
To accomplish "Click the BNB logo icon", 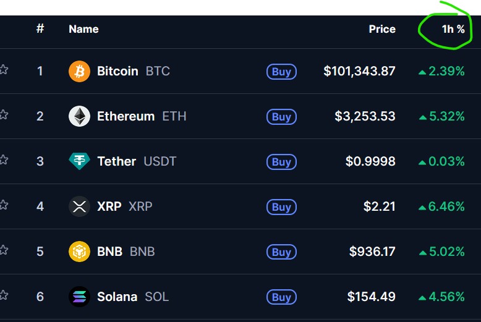I will pyautogui.click(x=79, y=252).
